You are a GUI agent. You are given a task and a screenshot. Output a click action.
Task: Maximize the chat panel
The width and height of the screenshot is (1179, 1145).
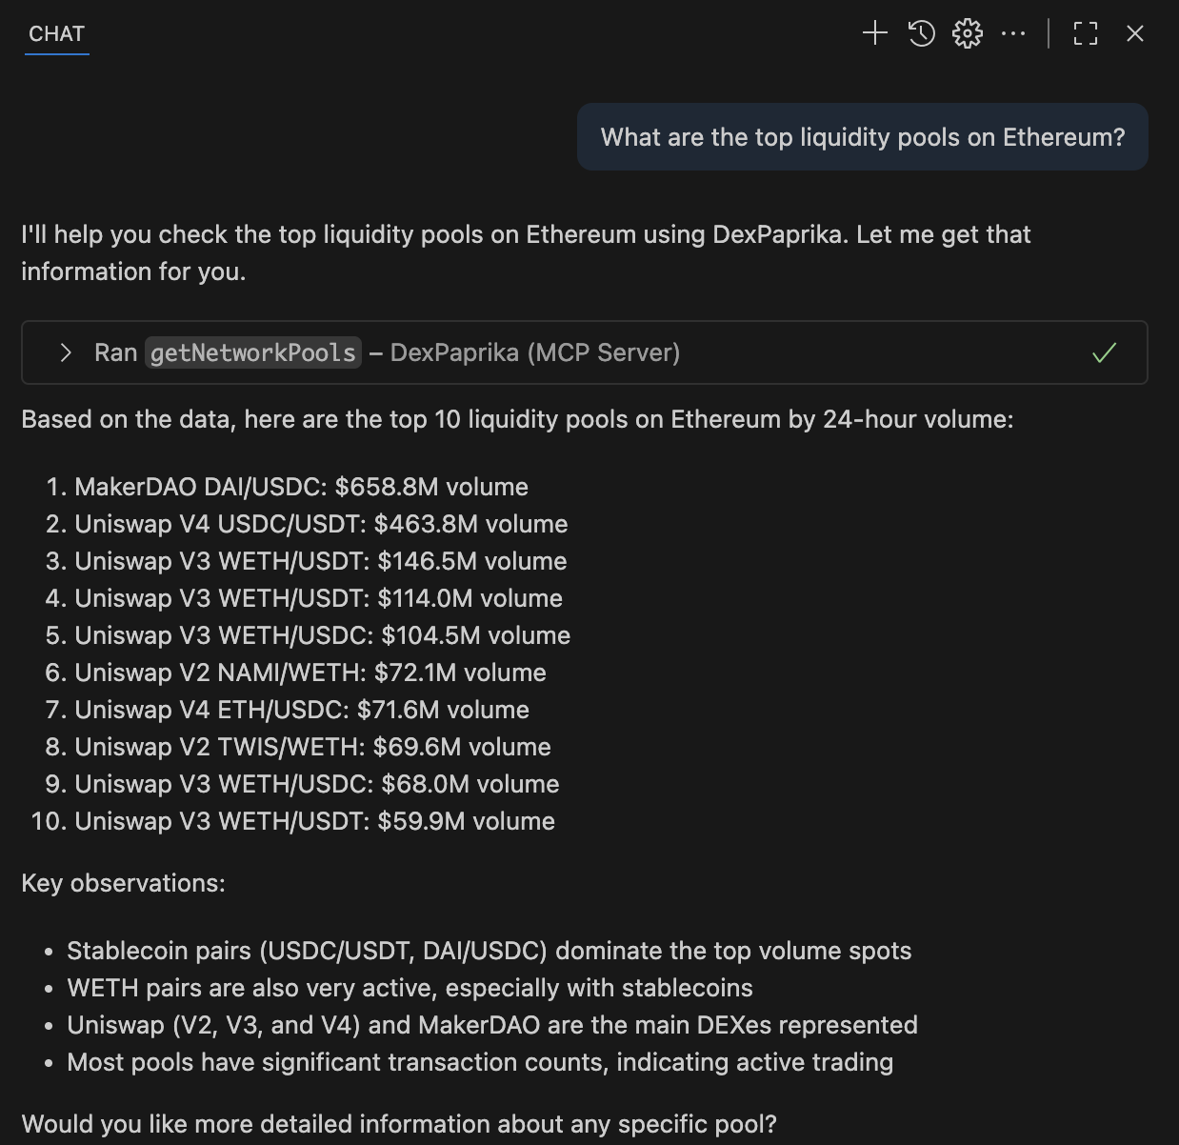[1085, 32]
